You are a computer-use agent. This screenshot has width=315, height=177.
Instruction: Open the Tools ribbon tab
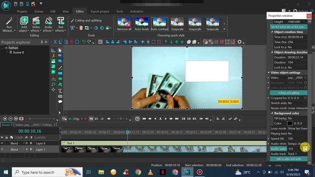(120, 11)
